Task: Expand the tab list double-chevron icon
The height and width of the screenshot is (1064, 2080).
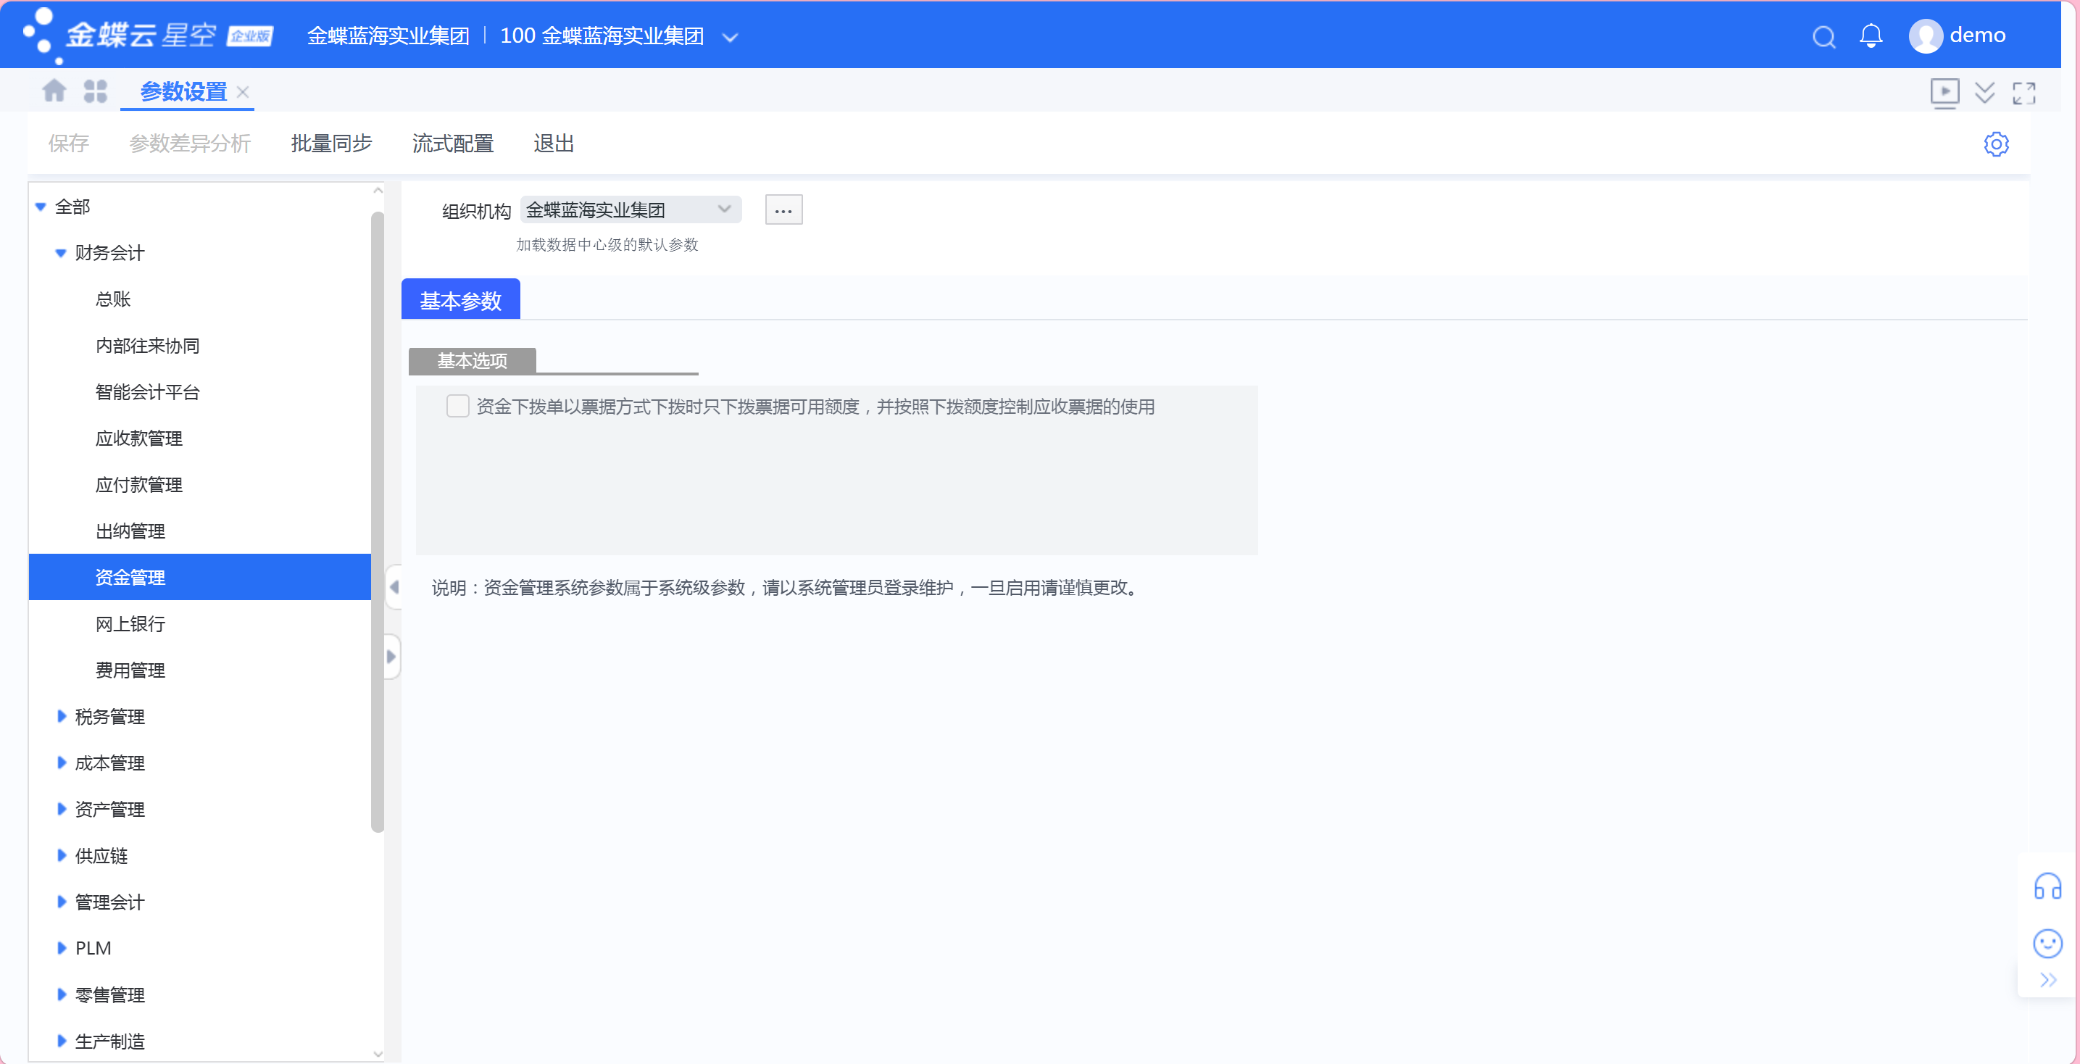Action: pyautogui.click(x=1985, y=93)
